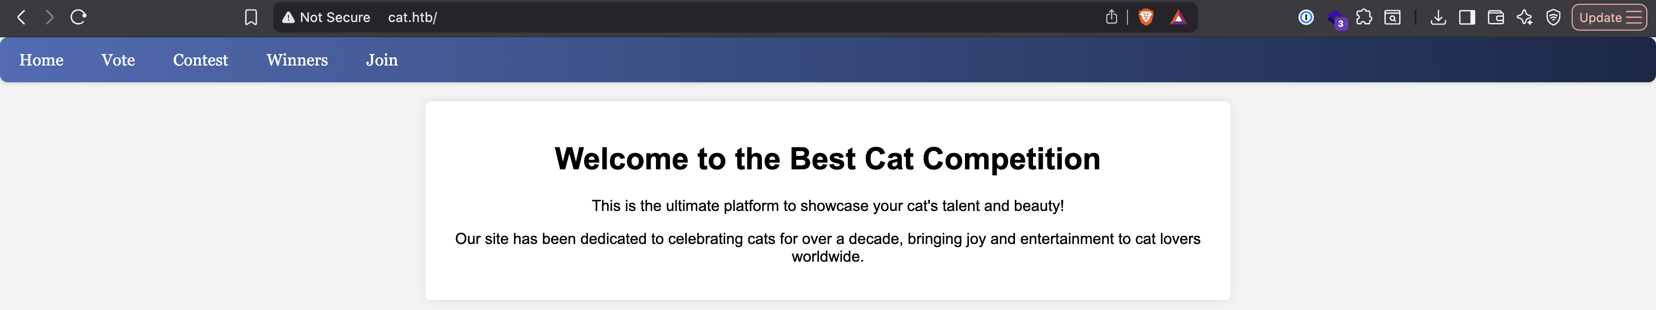This screenshot has width=1656, height=310.
Task: Toggle the browser sidebar panel
Action: [x=1467, y=17]
